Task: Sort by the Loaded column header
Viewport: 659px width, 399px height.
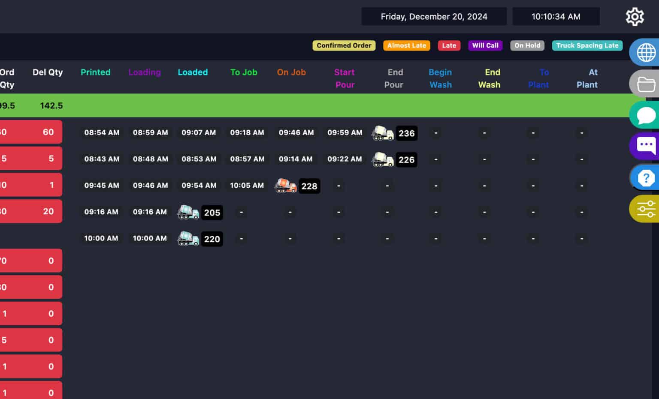Action: pos(193,72)
